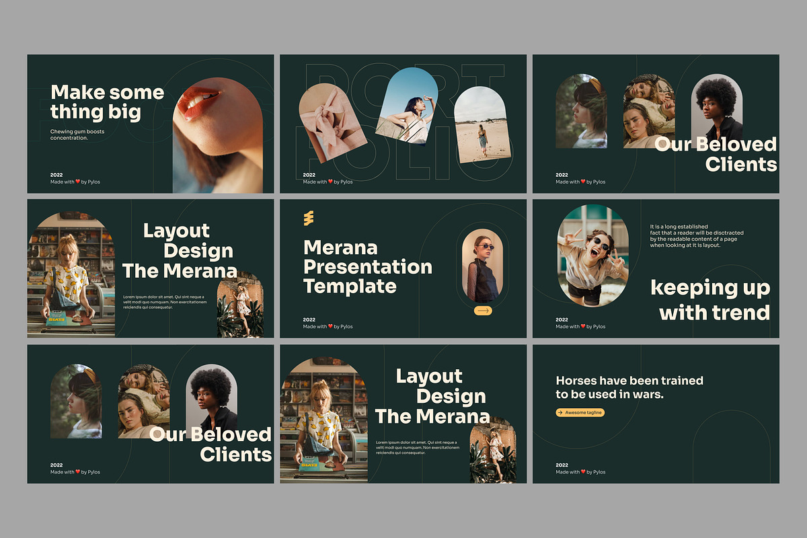
Task: Select the oval portrait of the woman in sunglasses
Action: pyautogui.click(x=482, y=265)
